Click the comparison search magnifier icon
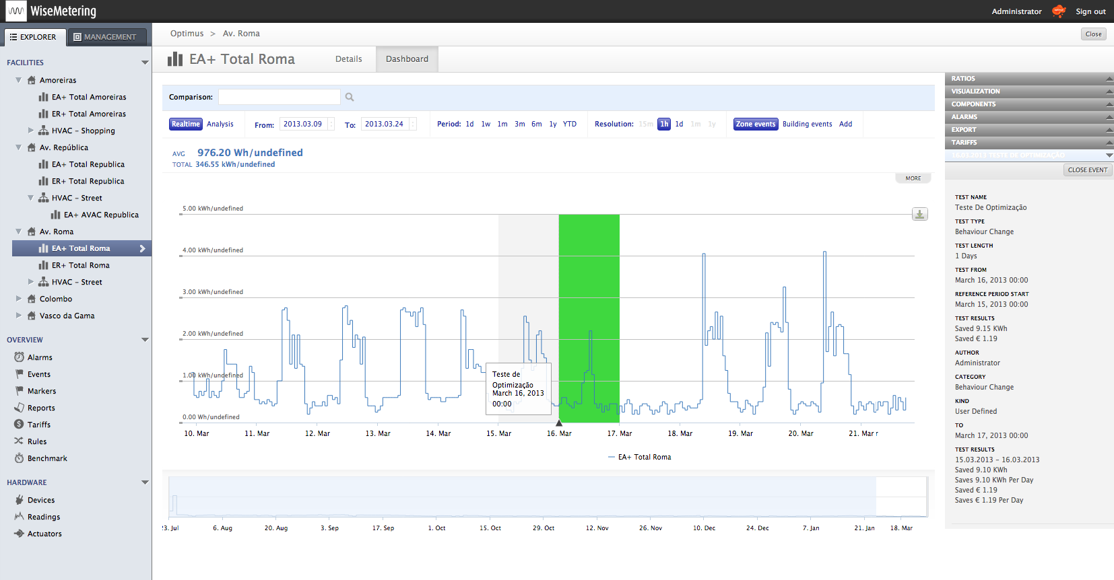This screenshot has height=580, width=1114. tap(350, 97)
